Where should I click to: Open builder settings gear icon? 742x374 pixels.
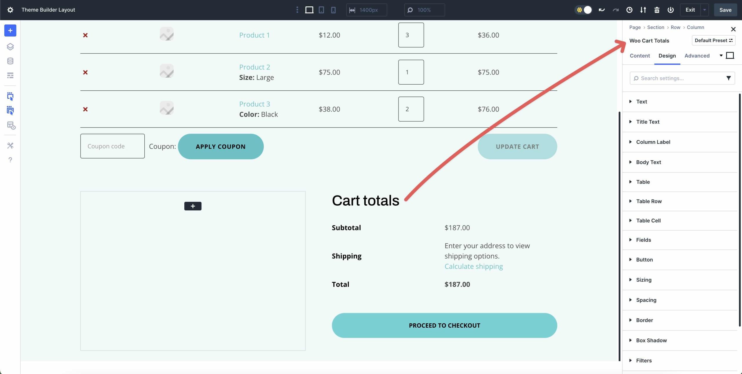coord(10,10)
